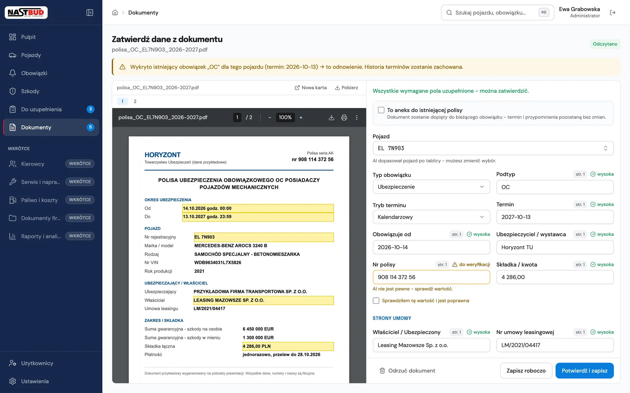Click Odrzuć dokument
This screenshot has height=393, width=630.
[407, 371]
